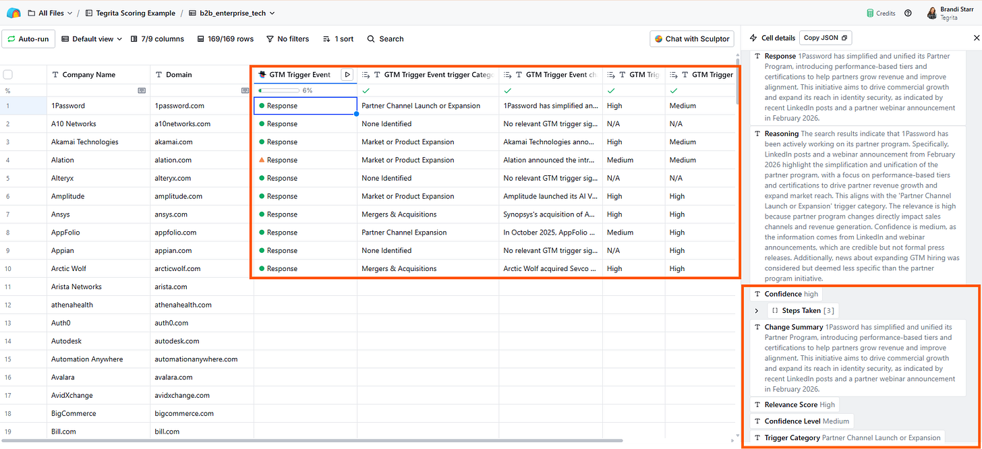The width and height of the screenshot is (982, 449).
Task: Click the Cell details lightning icon
Action: coord(753,38)
